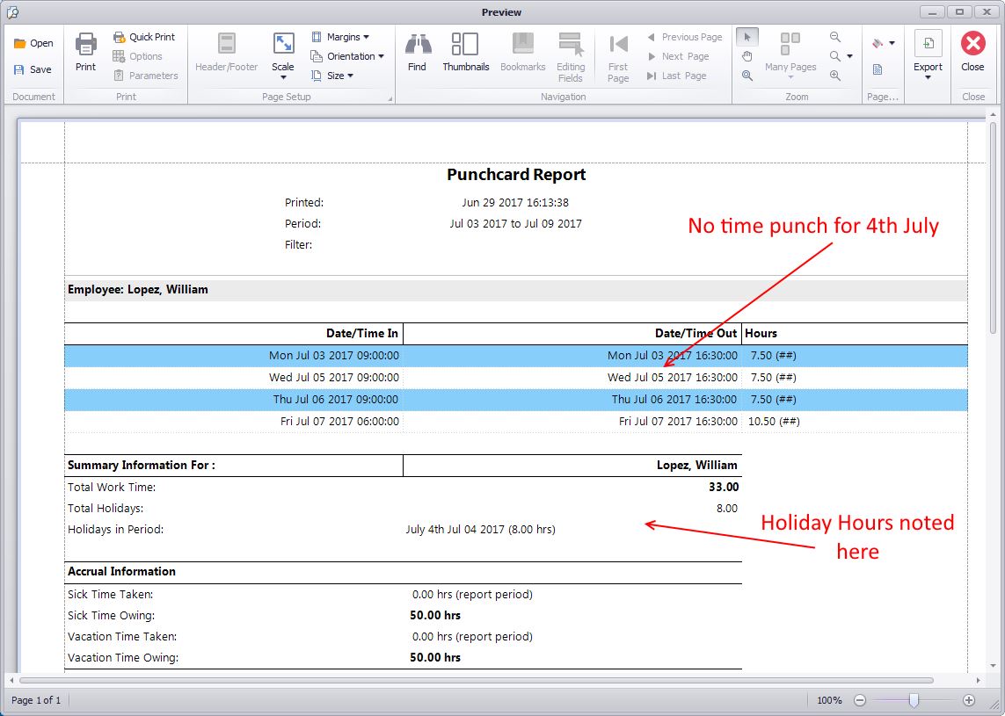Viewport: 1005px width, 716px height.
Task: Open the Zoom level dropdown arrow
Action: click(x=850, y=56)
